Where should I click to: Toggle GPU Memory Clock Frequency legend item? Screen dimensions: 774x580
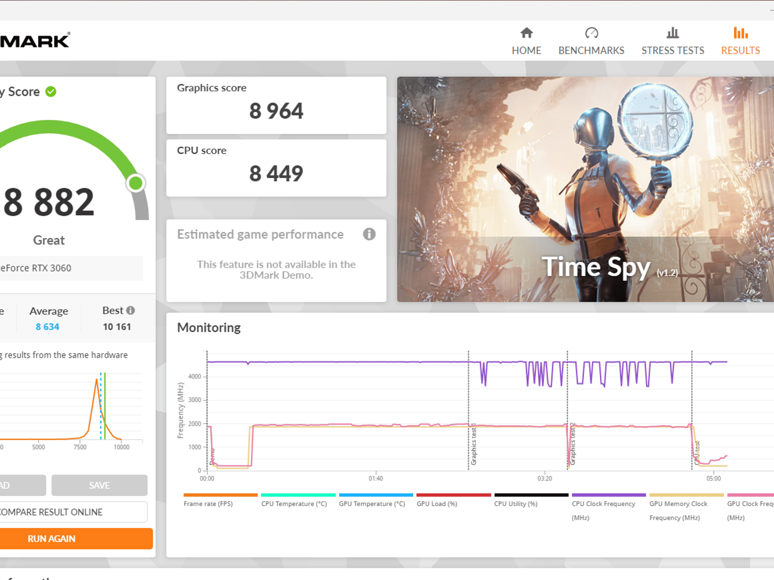click(x=686, y=507)
